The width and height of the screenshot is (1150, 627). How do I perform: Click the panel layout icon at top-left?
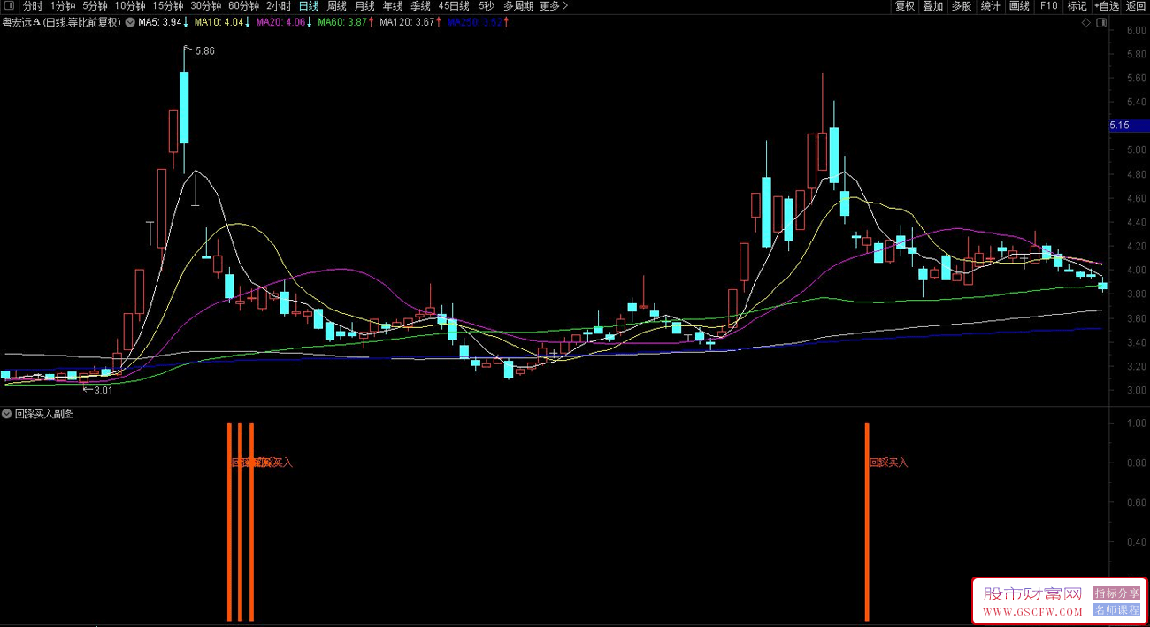9,5
